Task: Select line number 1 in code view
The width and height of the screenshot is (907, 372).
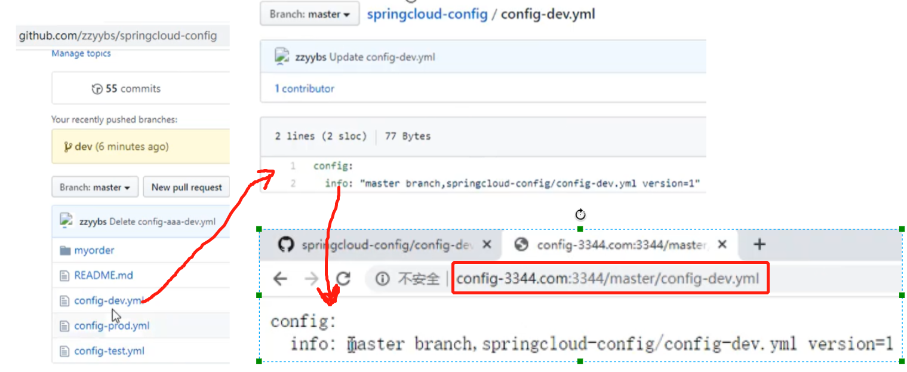Action: (x=293, y=166)
